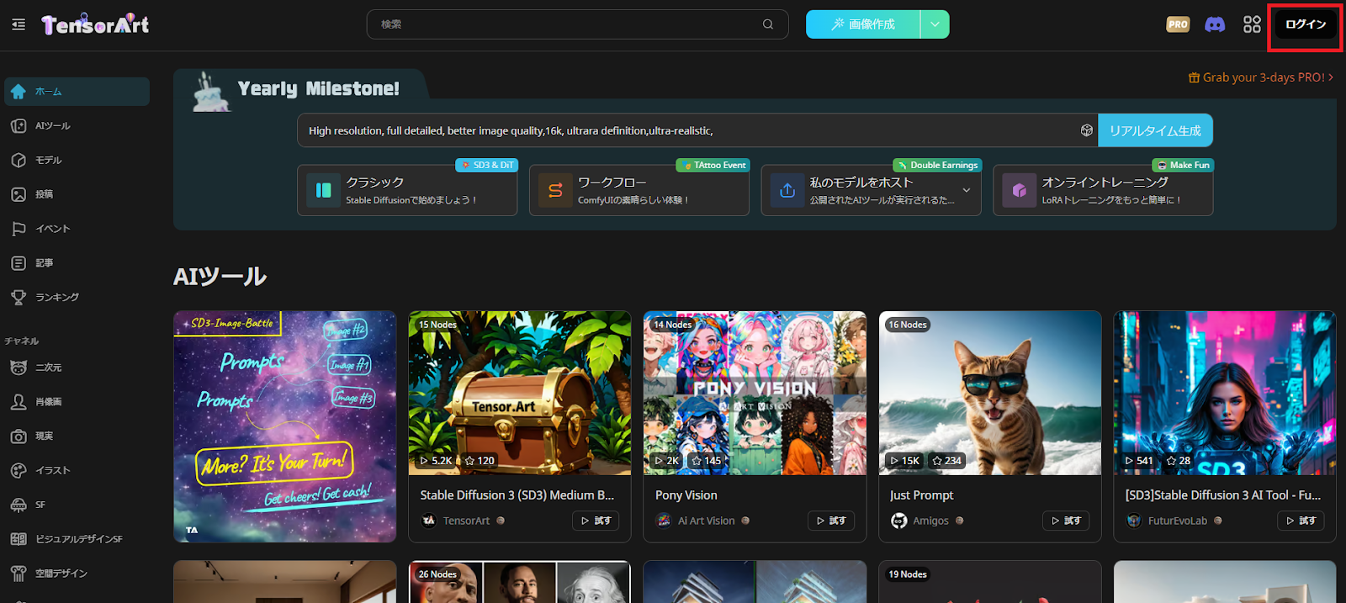
Task: Click the run count 15K on cat card
Action: pyautogui.click(x=904, y=461)
